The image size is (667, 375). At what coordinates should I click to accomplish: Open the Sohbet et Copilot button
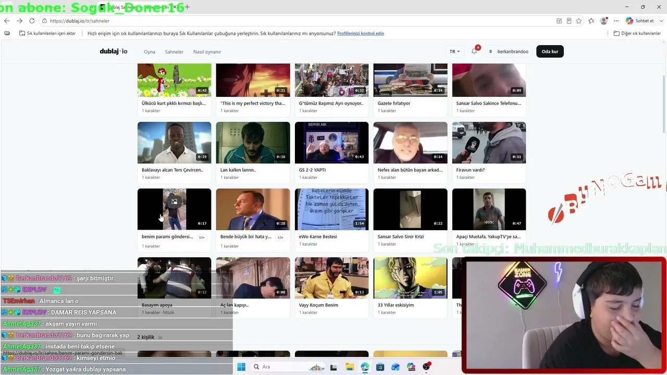640,21
